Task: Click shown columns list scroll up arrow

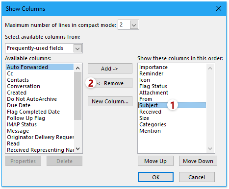Action: [x=210, y=68]
